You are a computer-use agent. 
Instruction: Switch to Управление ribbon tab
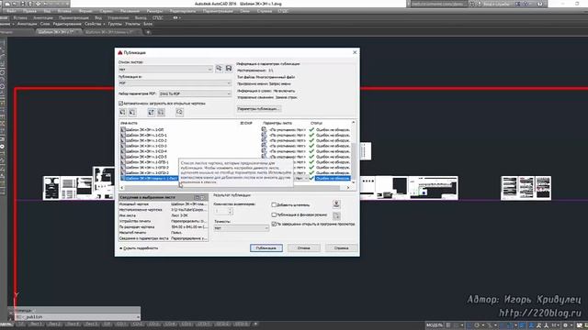coord(119,17)
